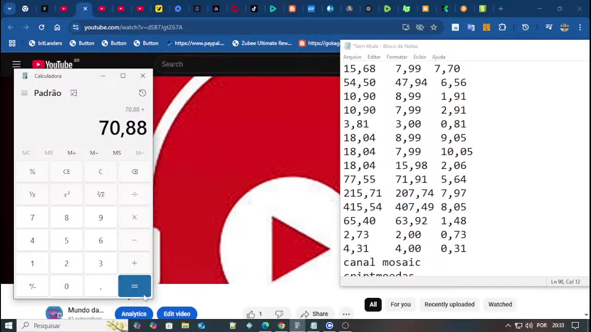Image resolution: width=591 pixels, height=332 pixels.
Task: Open the paypal bookmark
Action: tap(195, 43)
